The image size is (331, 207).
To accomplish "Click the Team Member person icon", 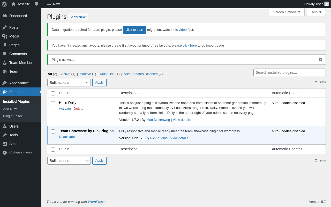I will 5,63.
